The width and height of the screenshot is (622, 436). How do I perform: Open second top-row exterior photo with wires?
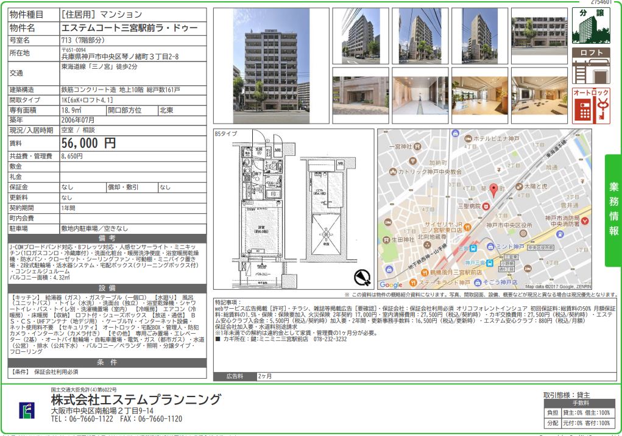420,36
